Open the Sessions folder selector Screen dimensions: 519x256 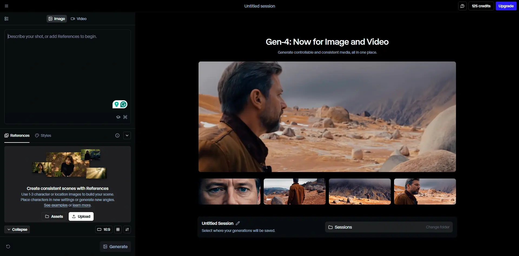tap(389, 227)
